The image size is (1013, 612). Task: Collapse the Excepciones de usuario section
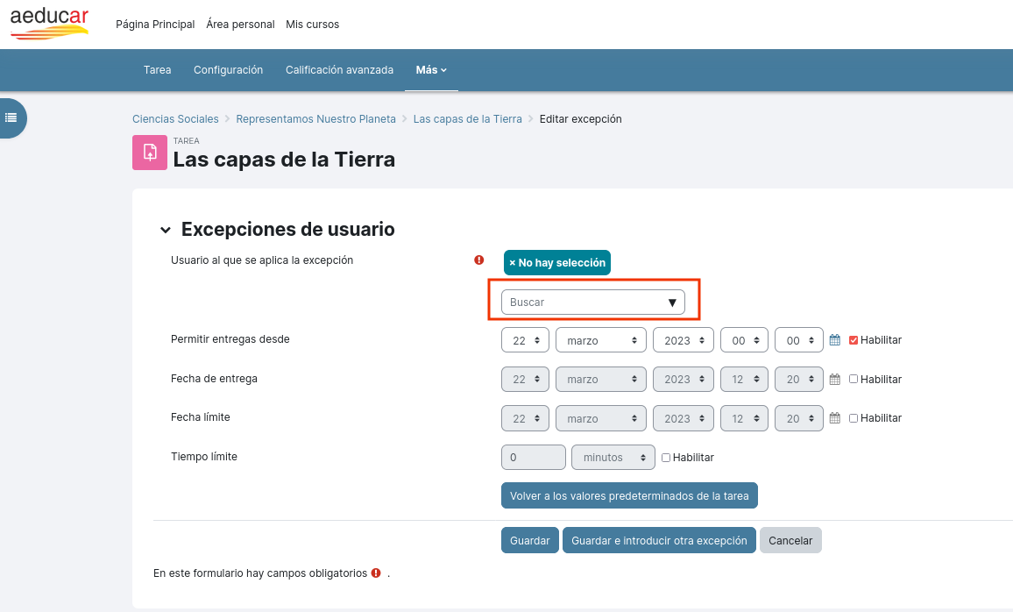[x=166, y=230]
